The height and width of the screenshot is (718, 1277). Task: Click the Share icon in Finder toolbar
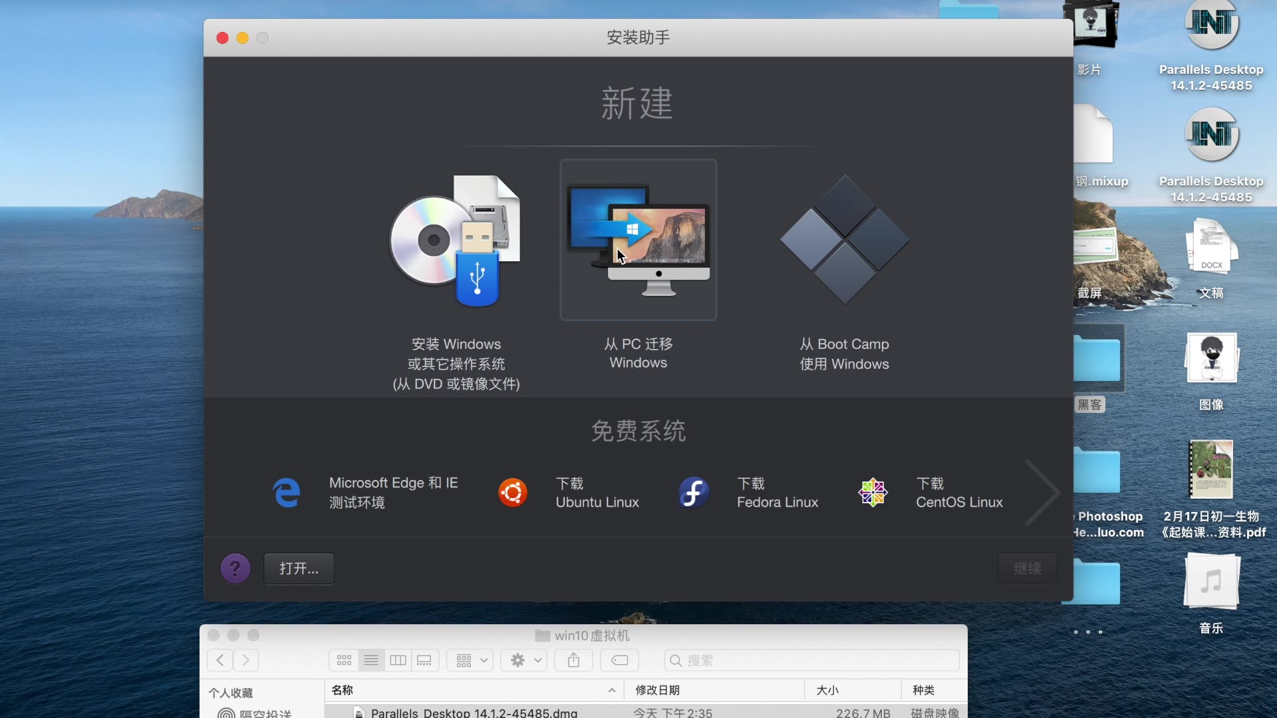pyautogui.click(x=573, y=660)
